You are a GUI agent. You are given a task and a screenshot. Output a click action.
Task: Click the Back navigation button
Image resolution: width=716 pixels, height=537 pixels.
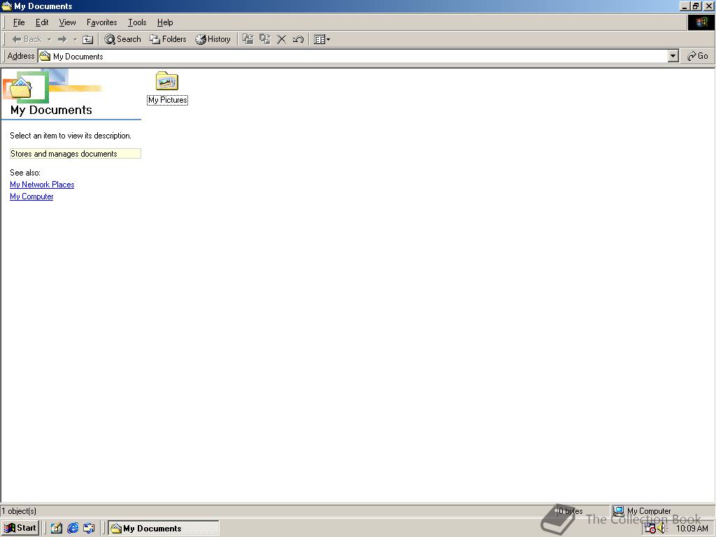[x=27, y=39]
